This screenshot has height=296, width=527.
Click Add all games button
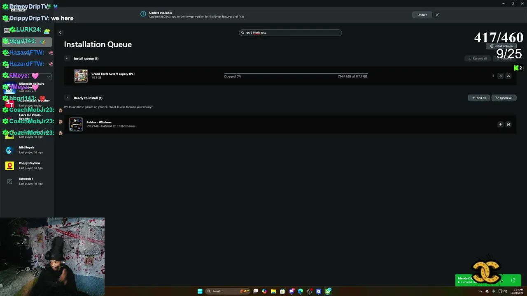coord(479,98)
